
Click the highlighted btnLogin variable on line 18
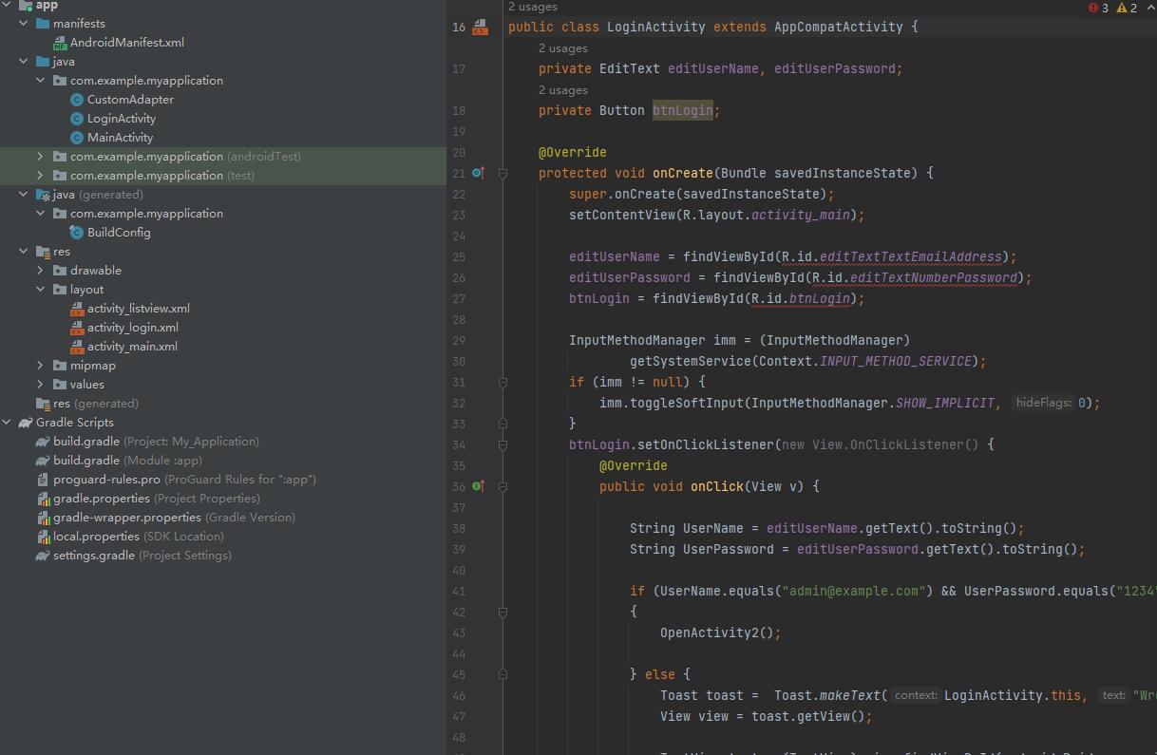(x=682, y=110)
